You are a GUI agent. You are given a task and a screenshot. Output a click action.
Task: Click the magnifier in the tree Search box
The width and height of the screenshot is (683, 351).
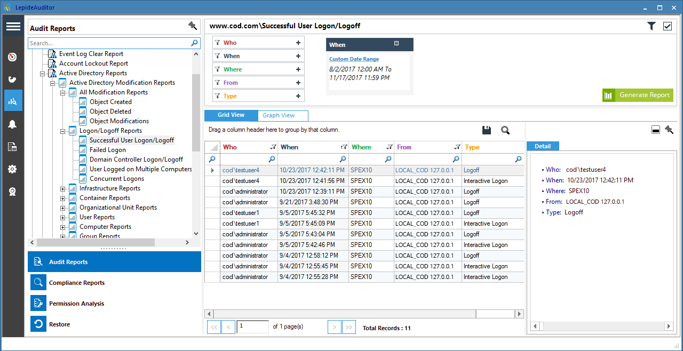tap(195, 43)
